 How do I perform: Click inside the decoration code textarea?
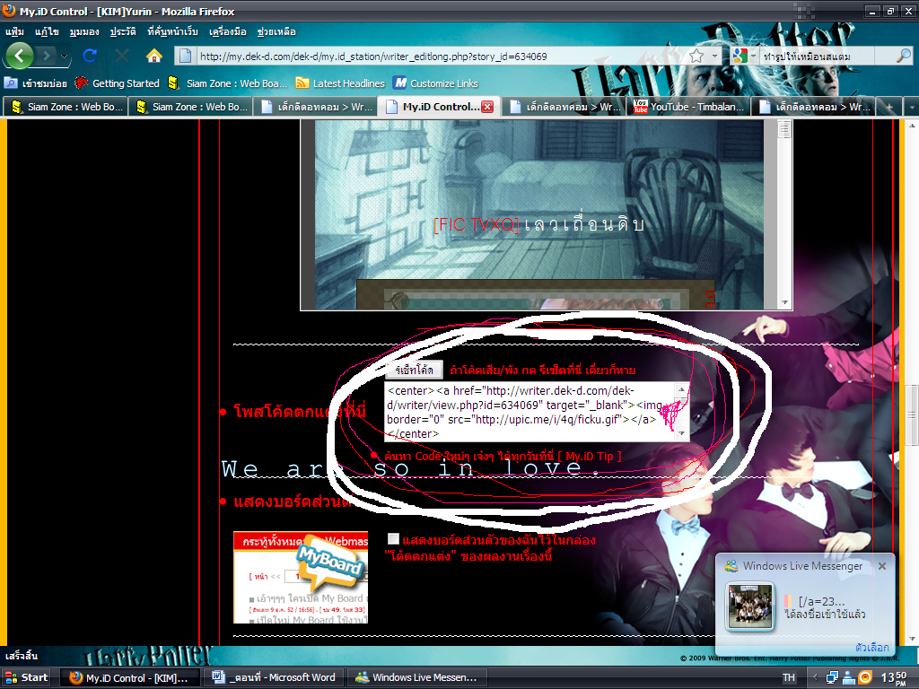[x=530, y=412]
